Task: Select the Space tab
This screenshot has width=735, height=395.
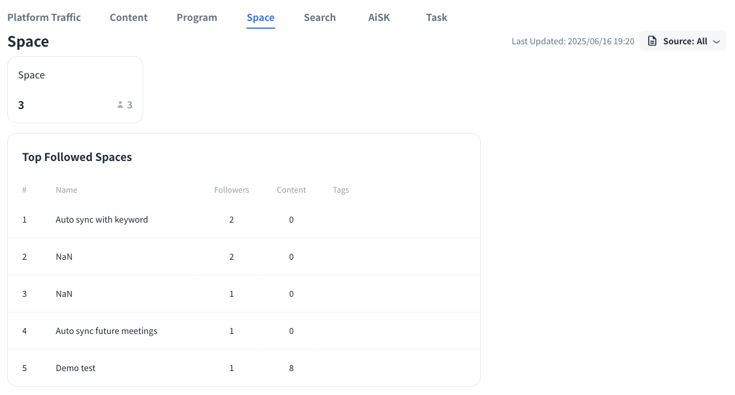Action: coord(260,17)
